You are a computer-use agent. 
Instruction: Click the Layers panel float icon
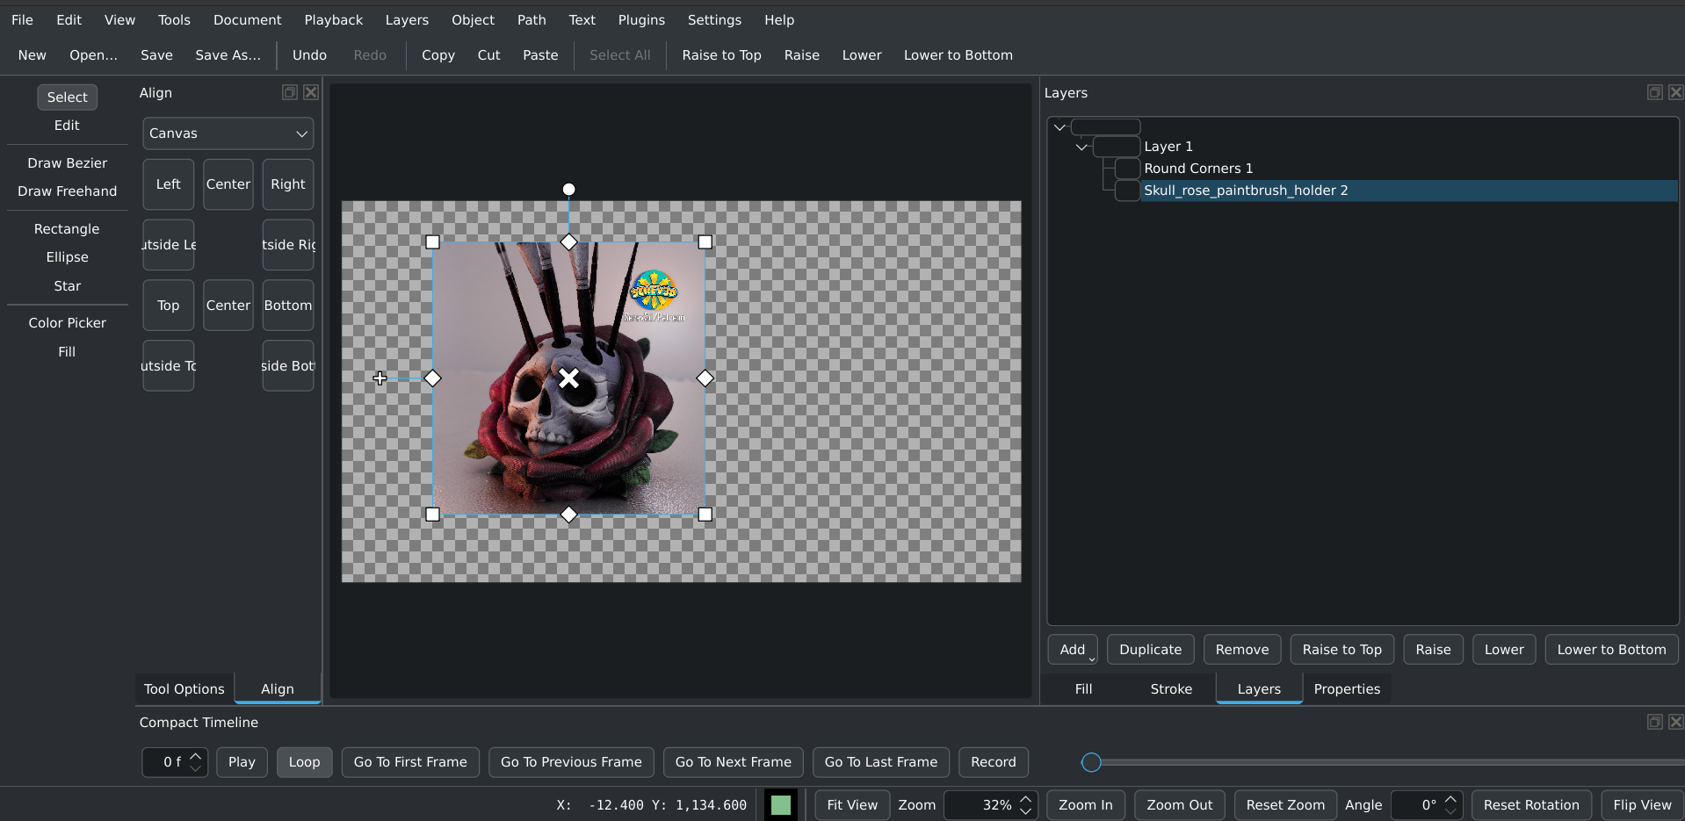(x=1654, y=92)
